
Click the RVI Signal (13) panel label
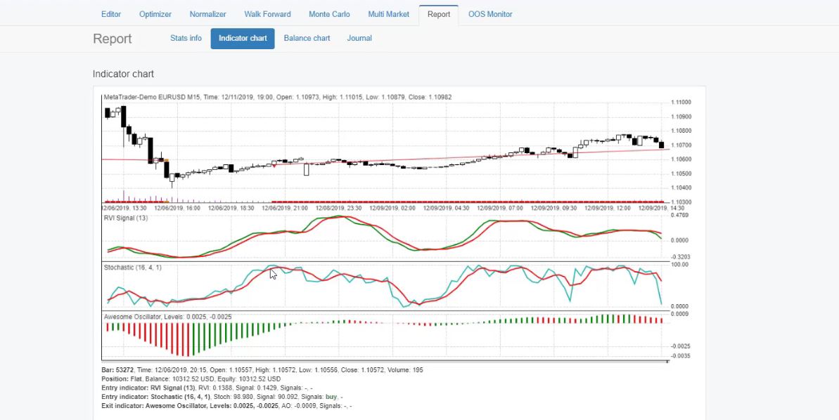tap(126, 218)
